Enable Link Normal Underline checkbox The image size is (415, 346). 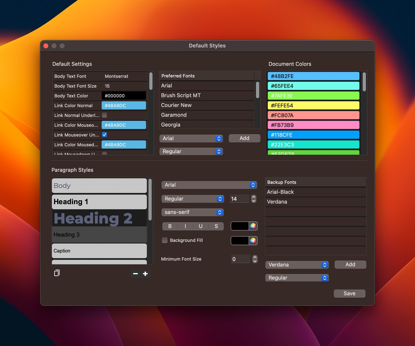pos(104,115)
